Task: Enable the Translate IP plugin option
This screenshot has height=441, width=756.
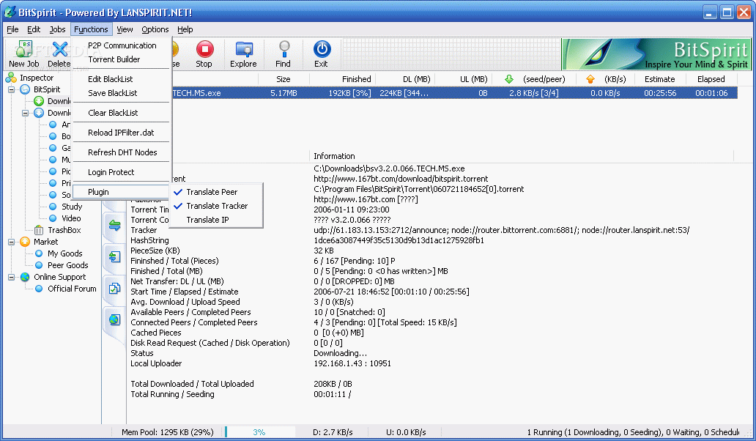Action: tap(216, 220)
